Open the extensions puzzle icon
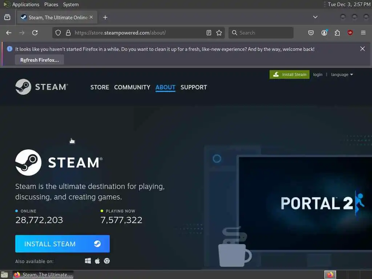372x279 pixels. [x=337, y=33]
